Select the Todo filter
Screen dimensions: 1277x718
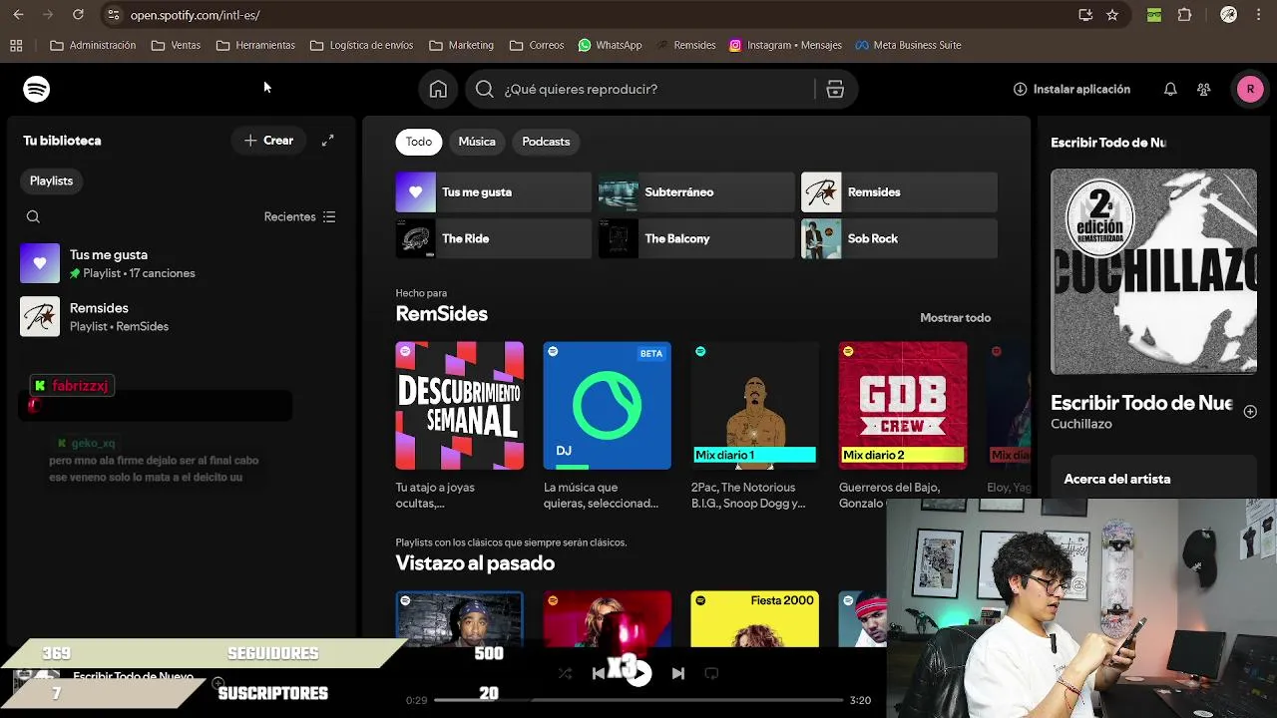419,142
